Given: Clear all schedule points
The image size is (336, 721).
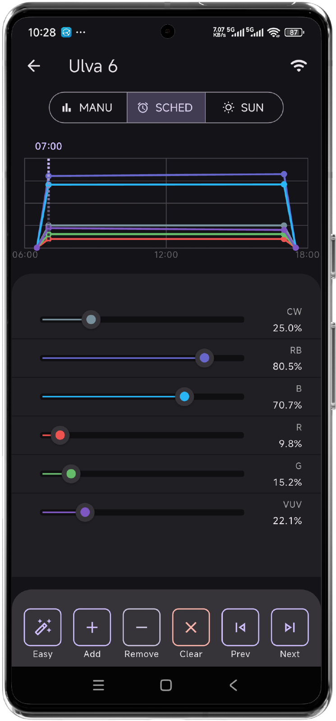Looking at the screenshot, I should coord(191,627).
